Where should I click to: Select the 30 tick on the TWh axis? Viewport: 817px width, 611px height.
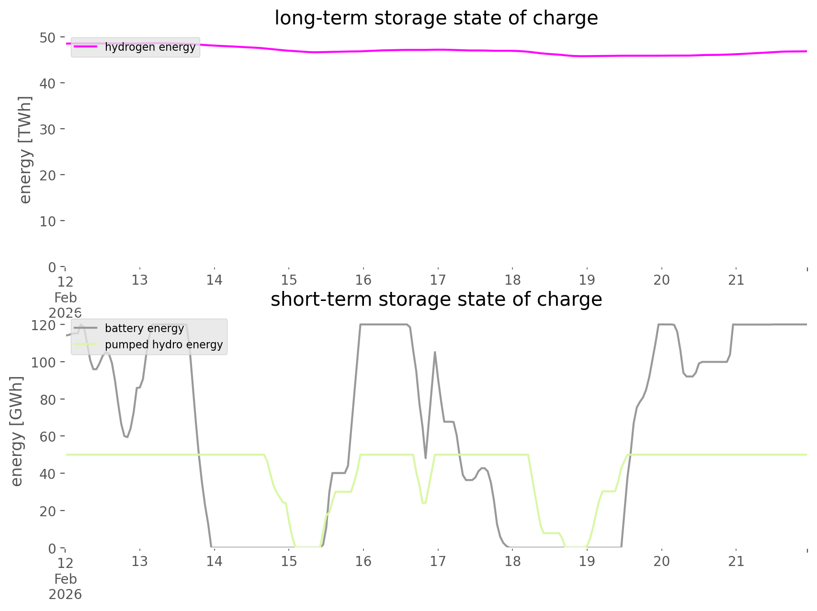coord(48,129)
